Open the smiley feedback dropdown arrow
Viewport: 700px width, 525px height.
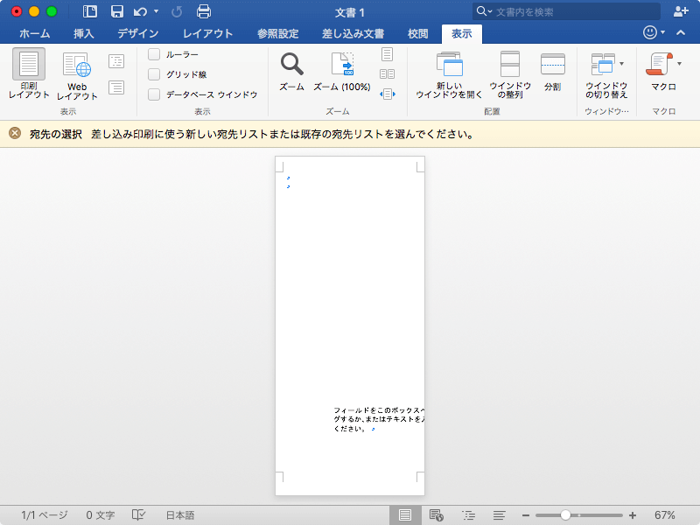point(662,32)
